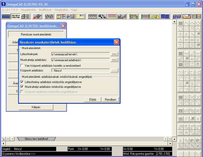The width and height of the screenshot is (203, 157).
Task: Click the Munkahelyi adatbázis path field
Action: pyautogui.click(x=80, y=60)
